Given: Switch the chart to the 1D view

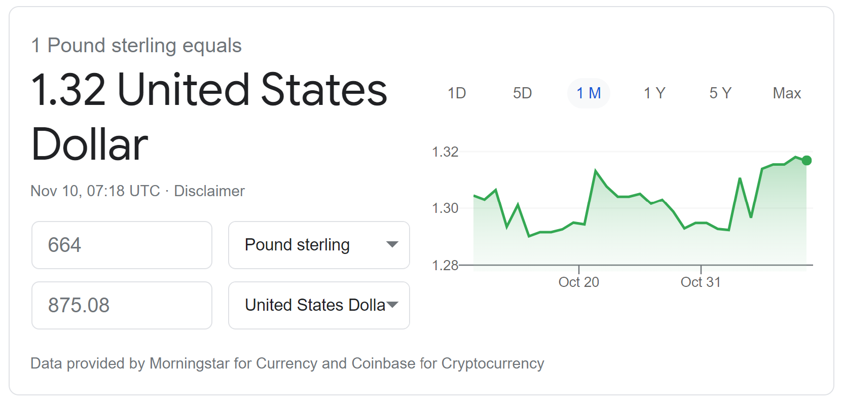Looking at the screenshot, I should pos(456,93).
